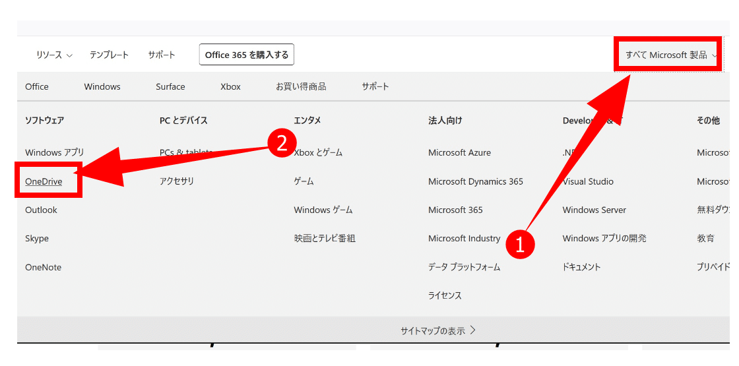The image size is (739, 366).
Task: Open the ゲーム link under エンタメ
Action: pos(304,181)
